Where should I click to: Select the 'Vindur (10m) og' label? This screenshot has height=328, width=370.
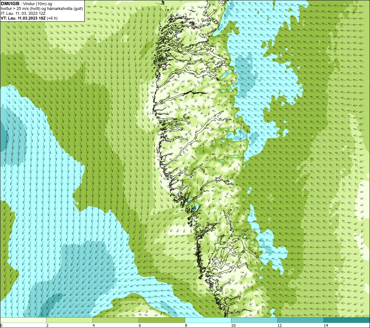(x=38, y=4)
